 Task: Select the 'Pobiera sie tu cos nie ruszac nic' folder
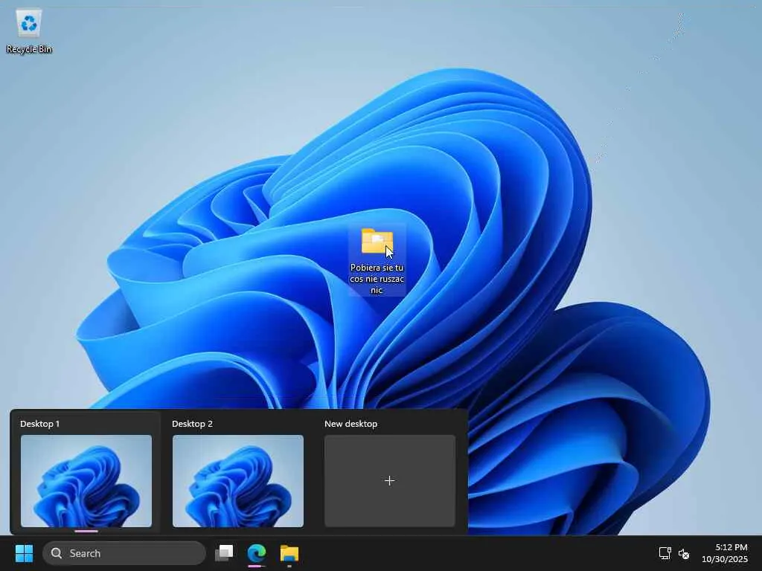[377, 260]
